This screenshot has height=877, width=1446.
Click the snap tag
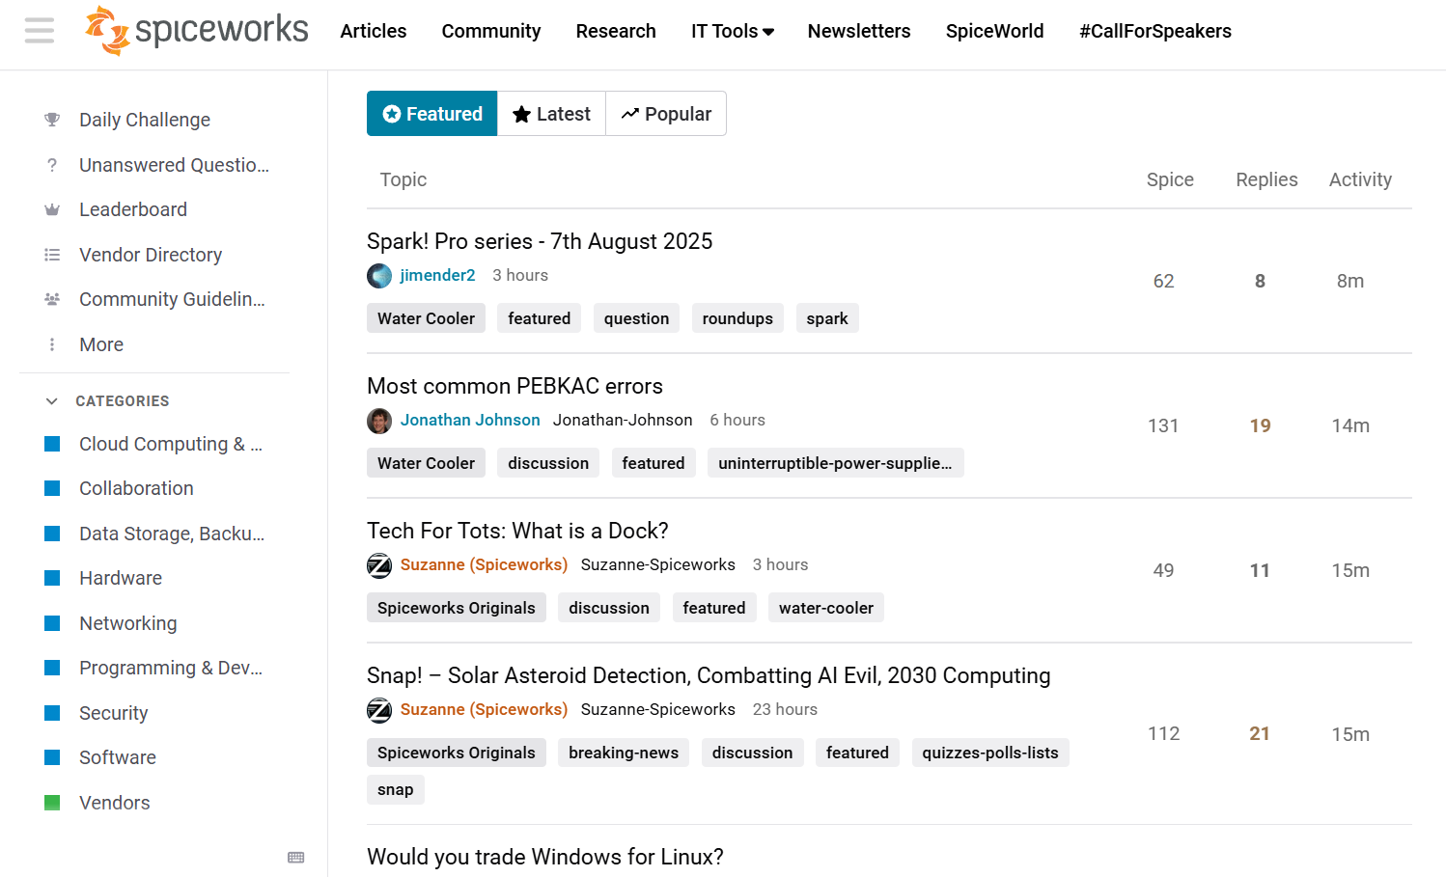tap(396, 789)
